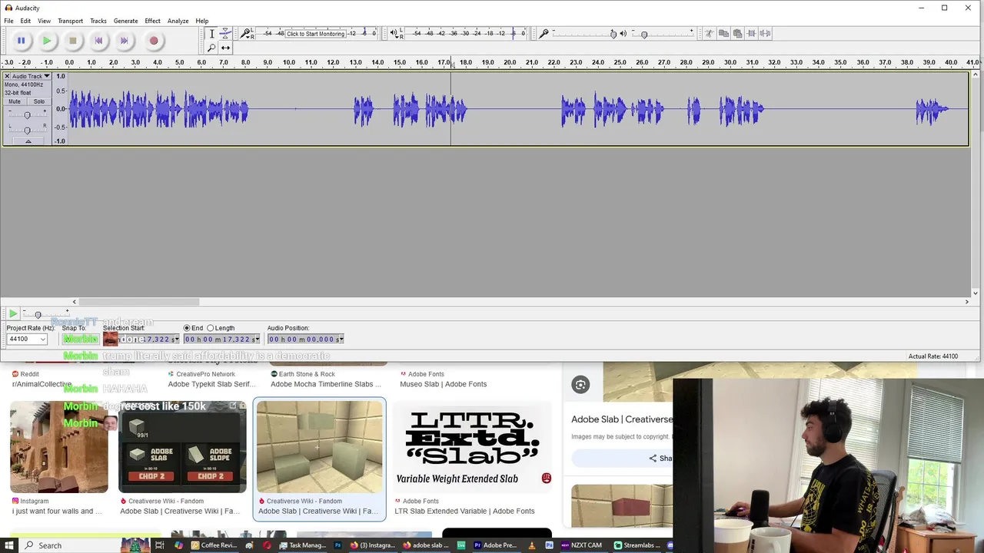Select the Envelope tool
The width and height of the screenshot is (984, 553).
[225, 34]
